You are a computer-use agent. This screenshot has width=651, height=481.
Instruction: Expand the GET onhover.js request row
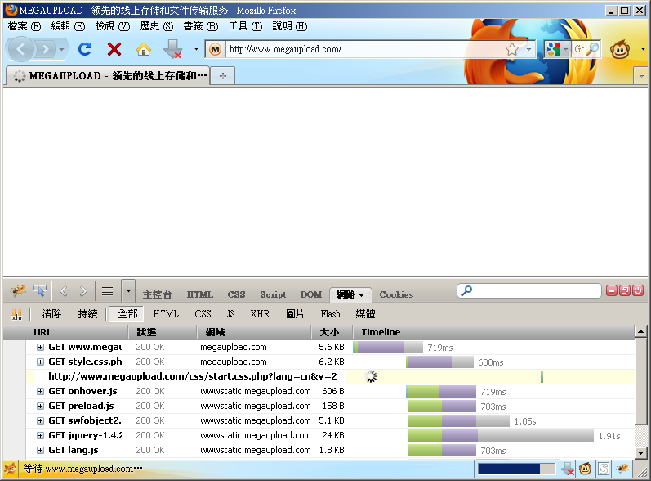tap(40, 391)
